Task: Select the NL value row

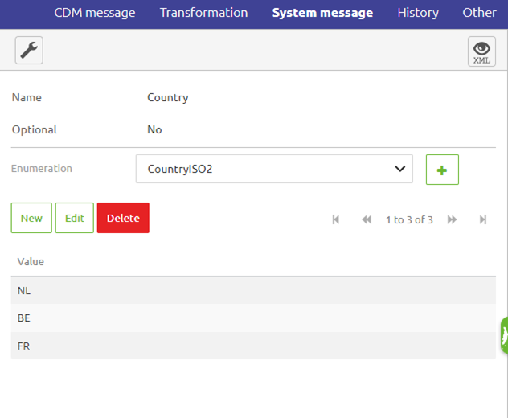Action: (253, 290)
